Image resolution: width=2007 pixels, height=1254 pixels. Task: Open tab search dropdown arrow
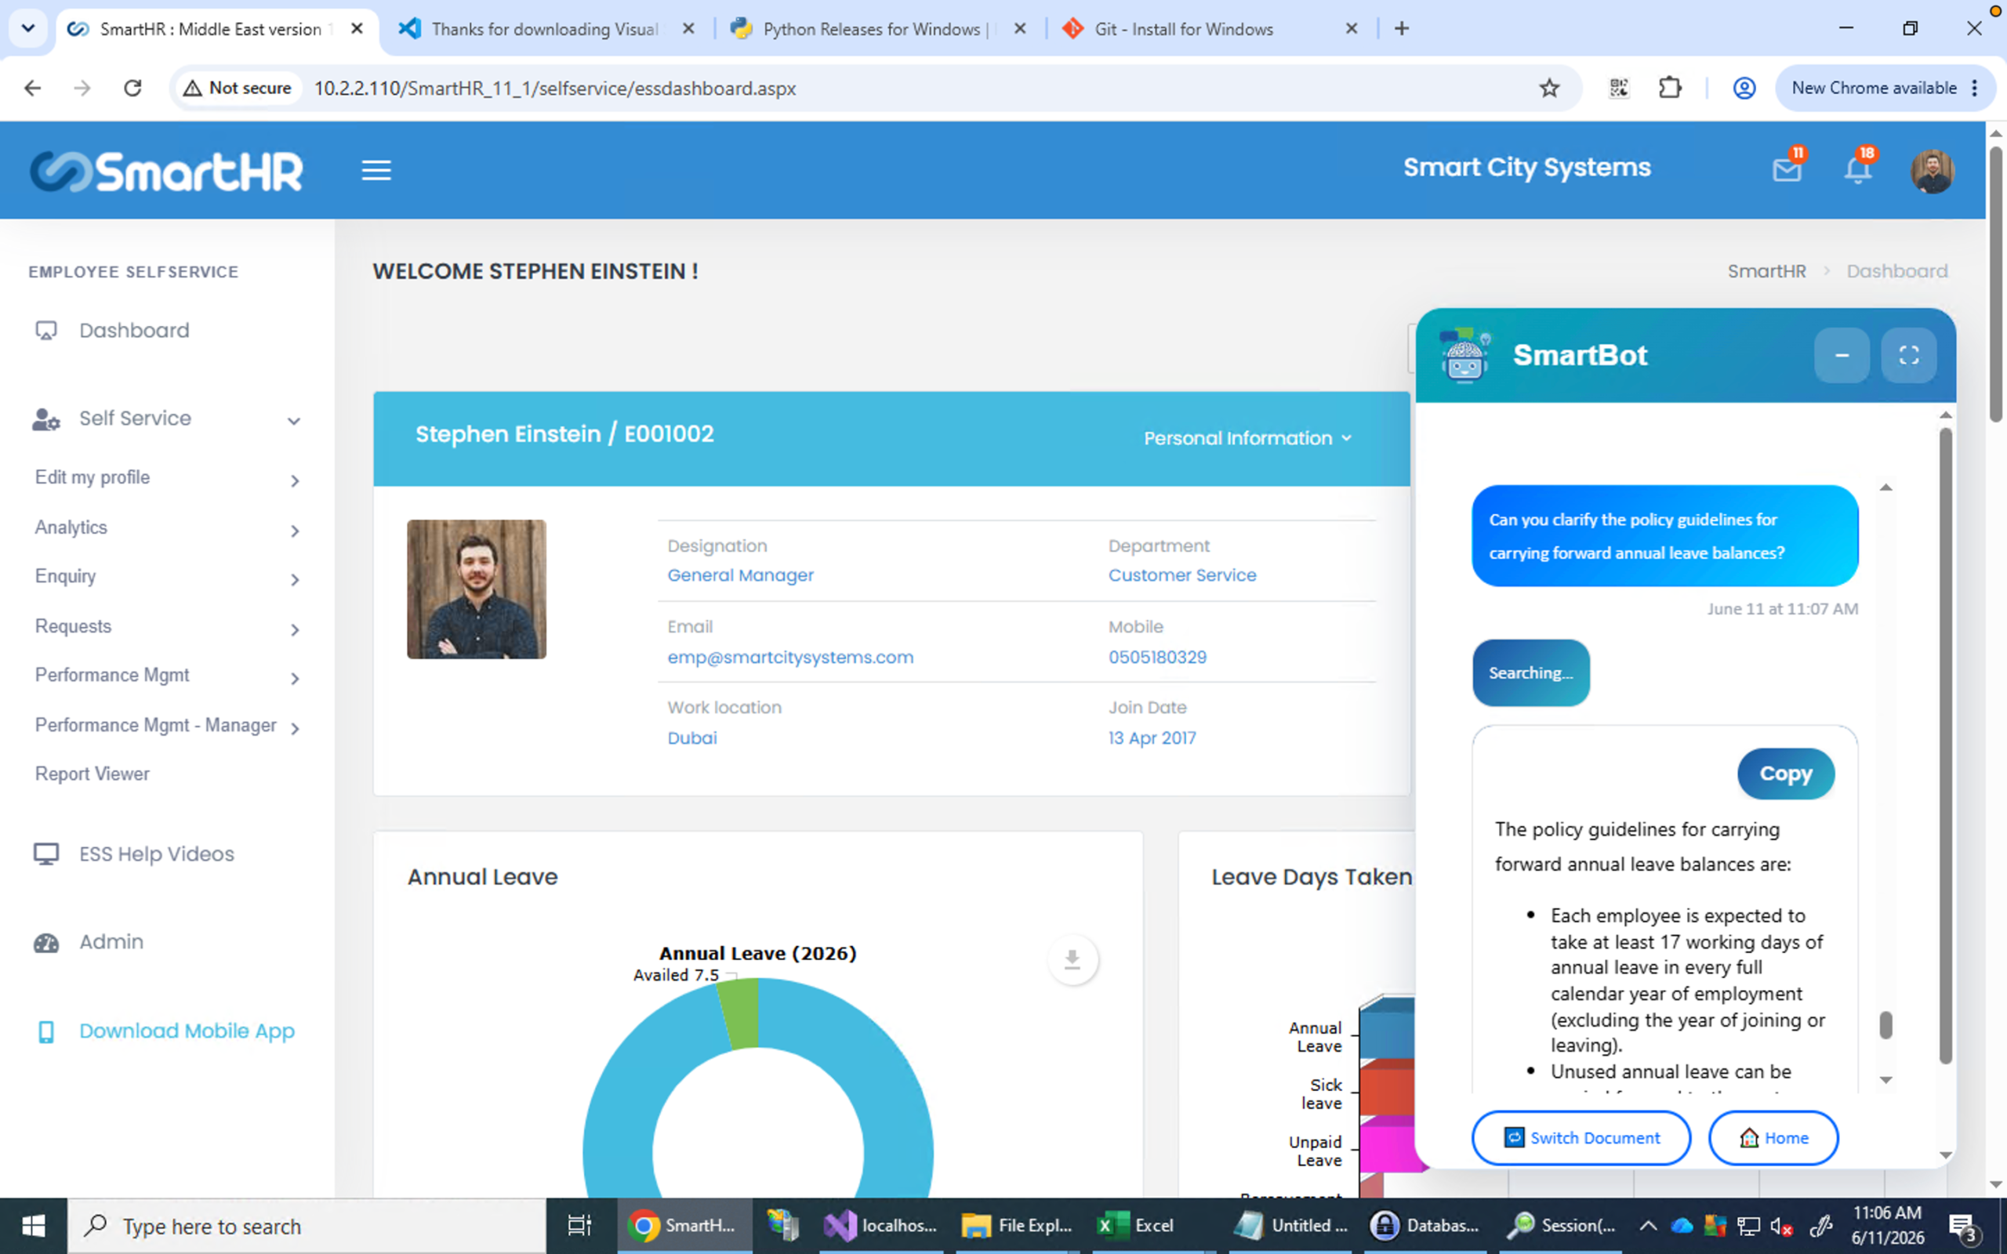pyautogui.click(x=27, y=28)
